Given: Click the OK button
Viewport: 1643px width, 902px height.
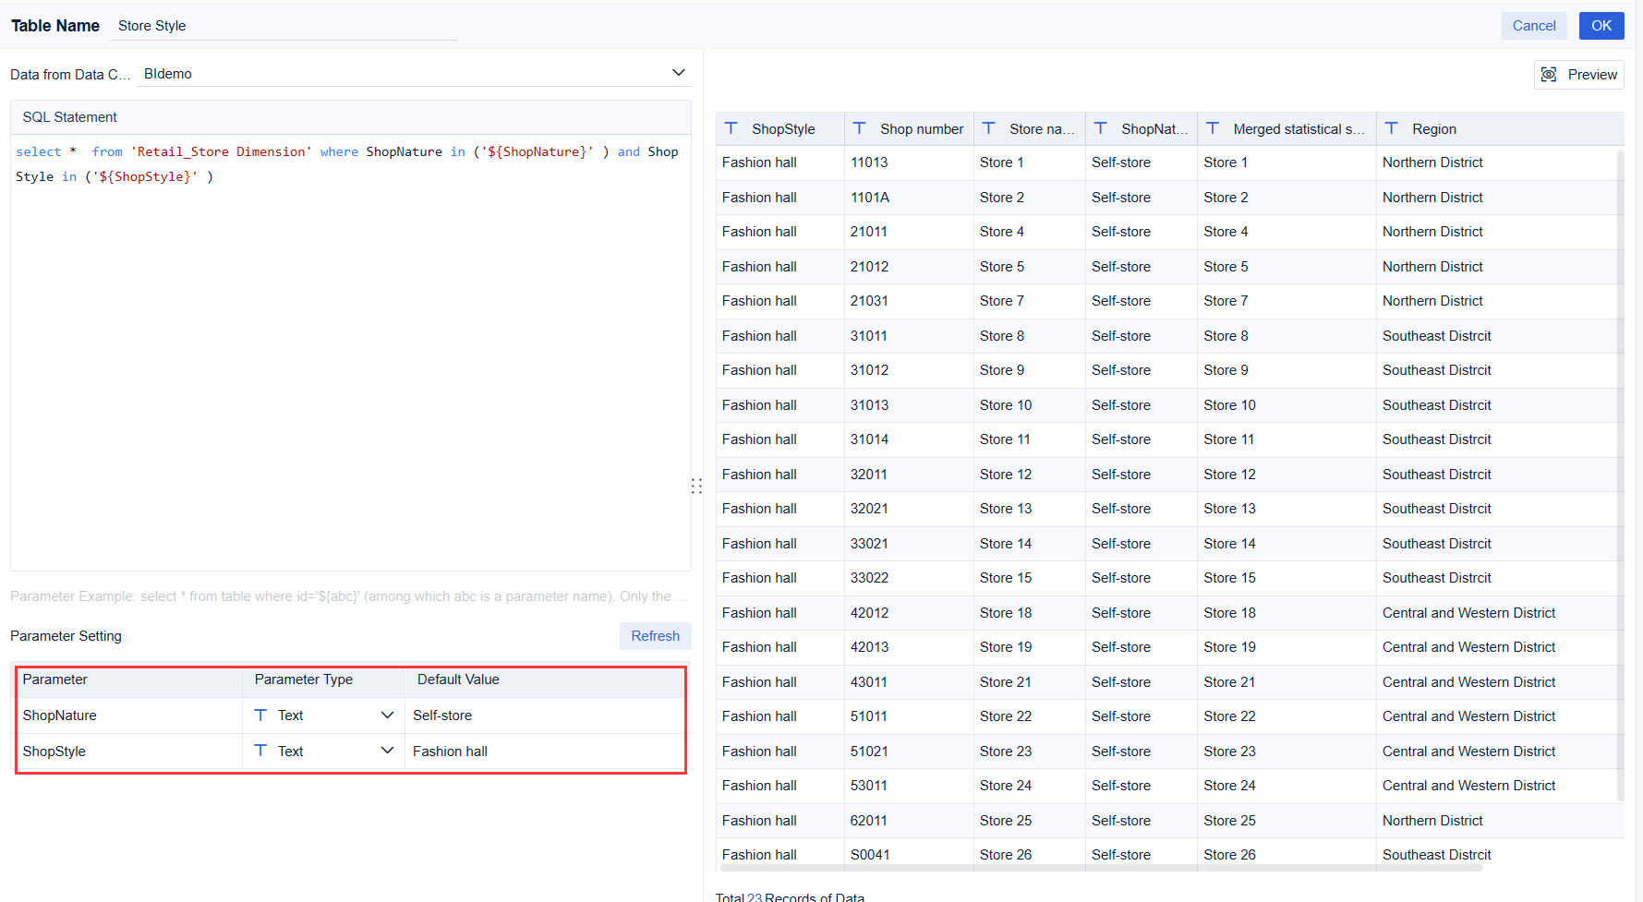Looking at the screenshot, I should (1601, 25).
